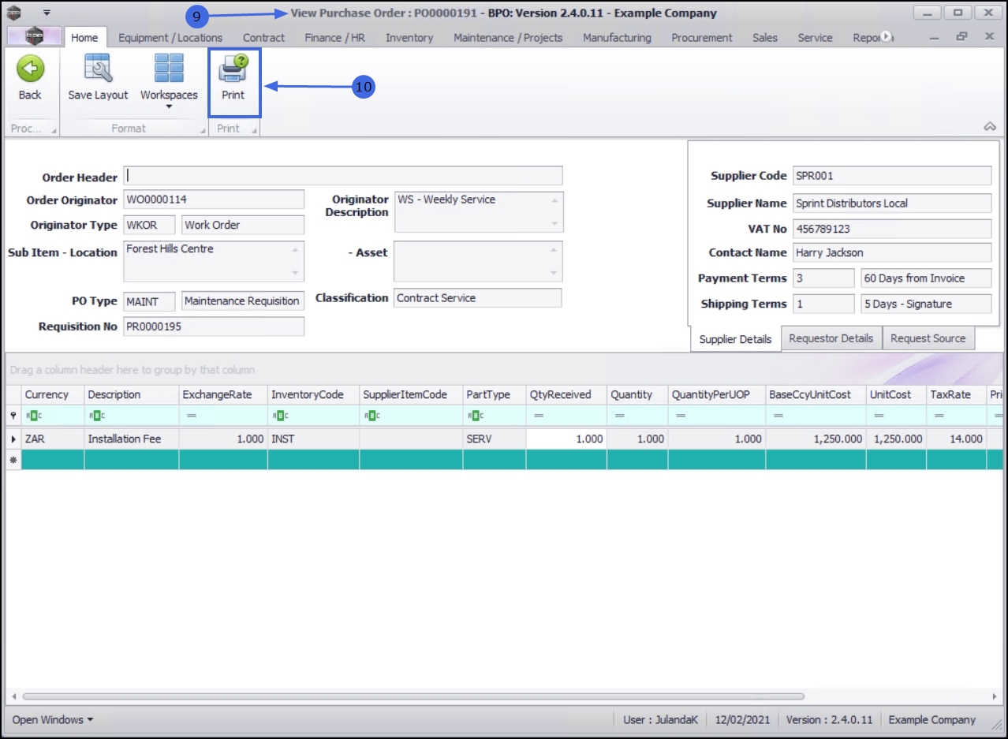Sort by the UnitCost column header
1008x739 pixels.
pyautogui.click(x=896, y=394)
